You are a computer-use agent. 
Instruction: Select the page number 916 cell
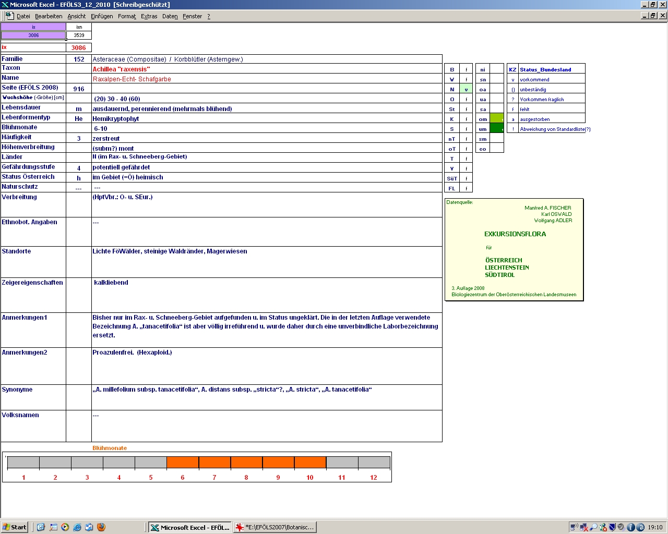coord(79,89)
